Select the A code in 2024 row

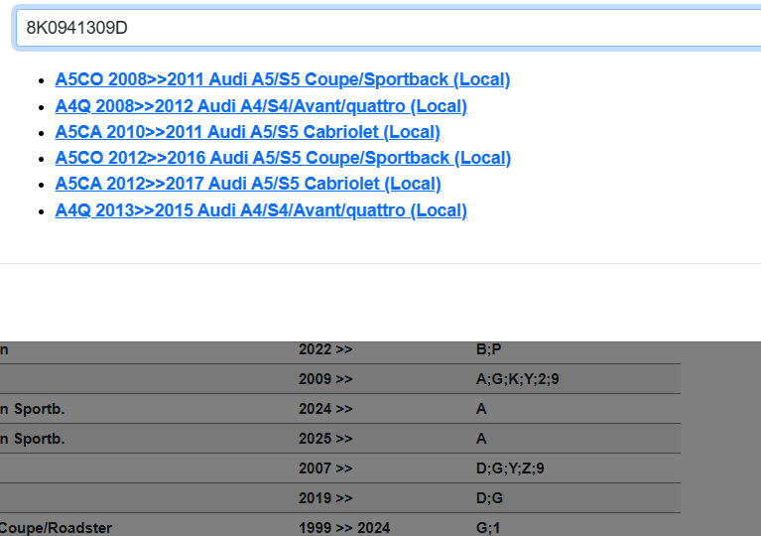481,409
